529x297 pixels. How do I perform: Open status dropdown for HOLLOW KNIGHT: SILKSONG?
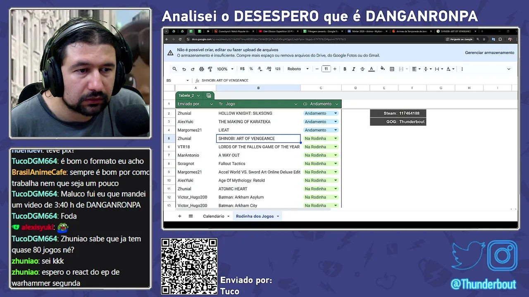click(x=336, y=113)
